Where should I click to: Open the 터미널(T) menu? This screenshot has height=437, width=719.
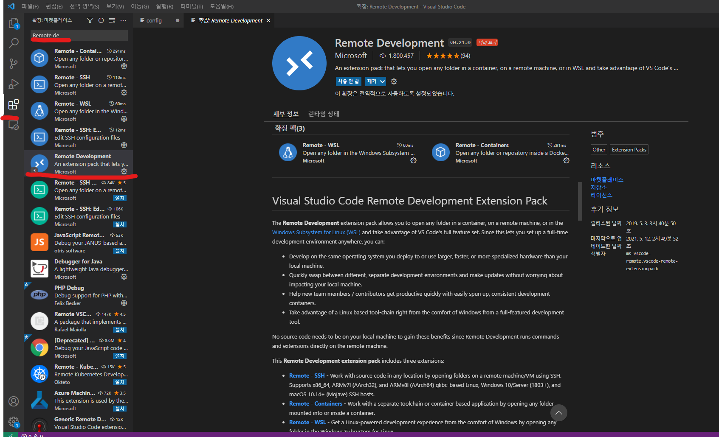click(192, 6)
